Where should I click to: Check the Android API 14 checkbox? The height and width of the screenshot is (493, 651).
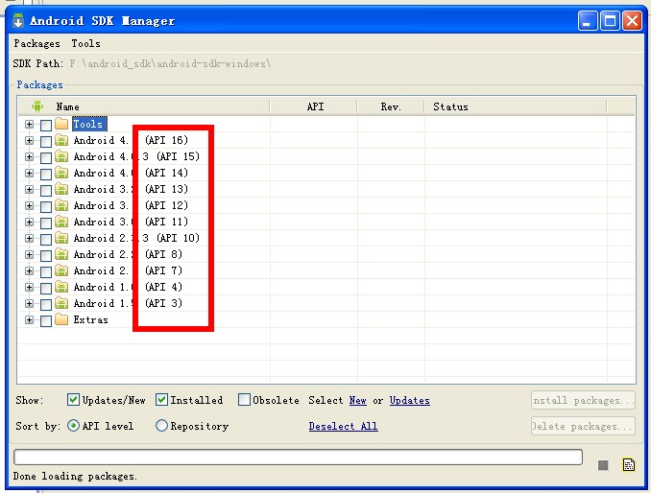pos(46,174)
